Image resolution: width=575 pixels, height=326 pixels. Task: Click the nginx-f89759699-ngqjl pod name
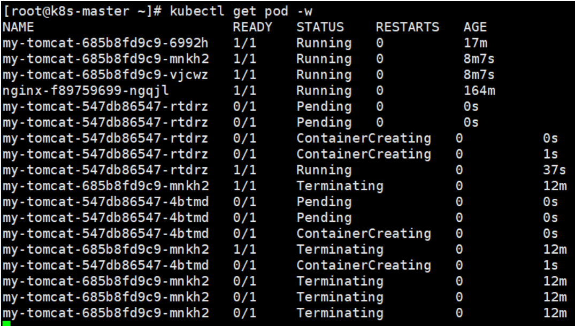(x=86, y=91)
